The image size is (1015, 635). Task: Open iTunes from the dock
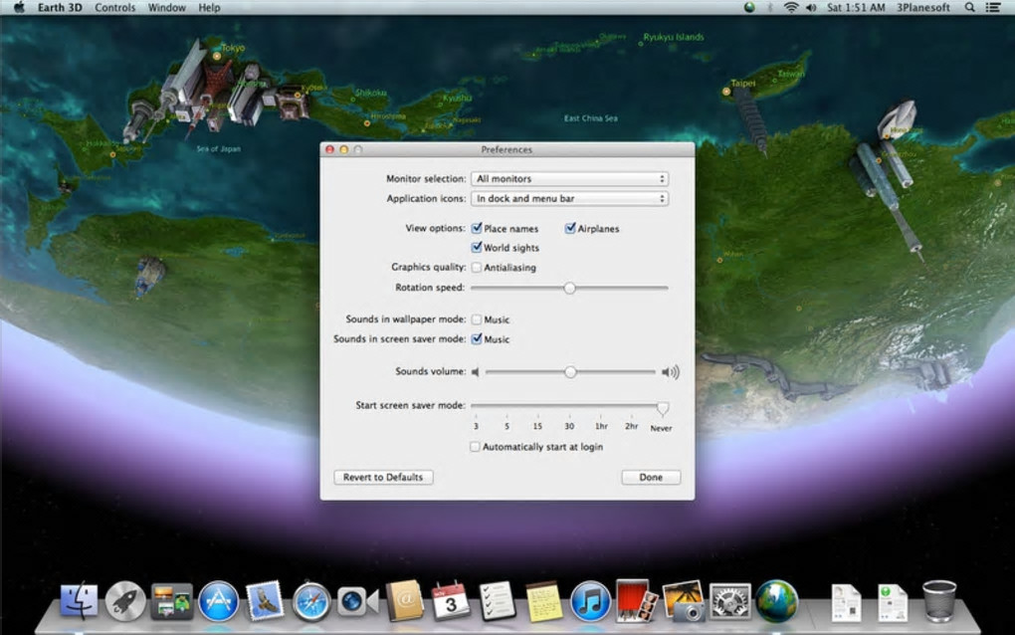click(590, 601)
